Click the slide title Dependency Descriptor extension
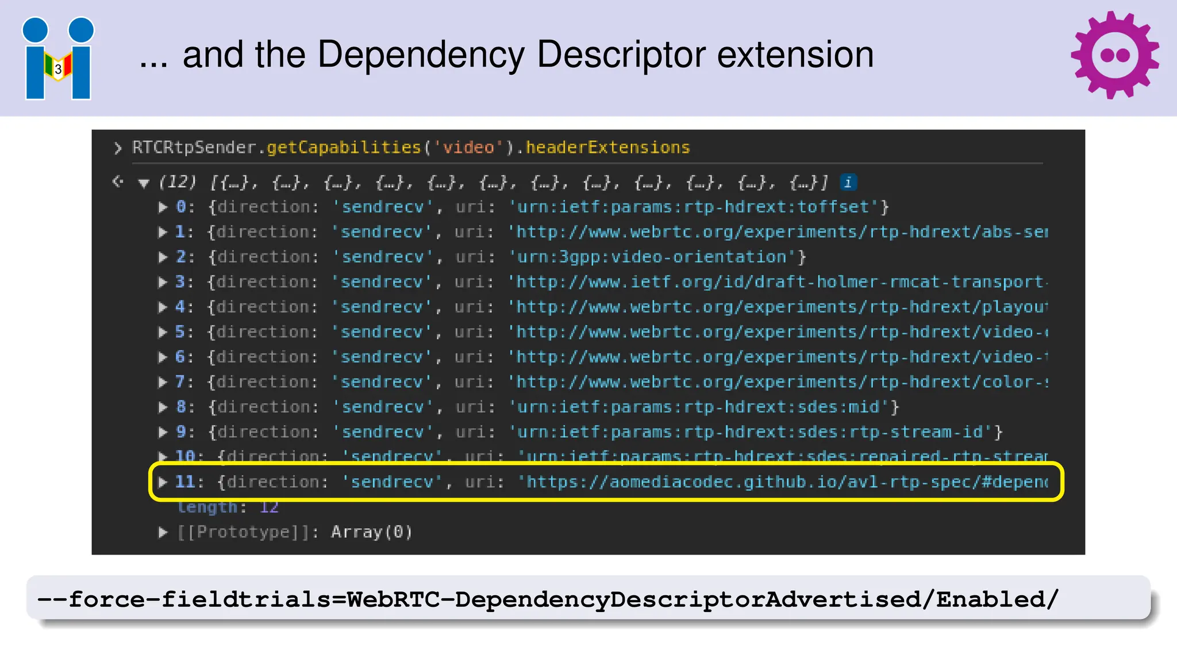The width and height of the screenshot is (1177, 662). point(506,55)
